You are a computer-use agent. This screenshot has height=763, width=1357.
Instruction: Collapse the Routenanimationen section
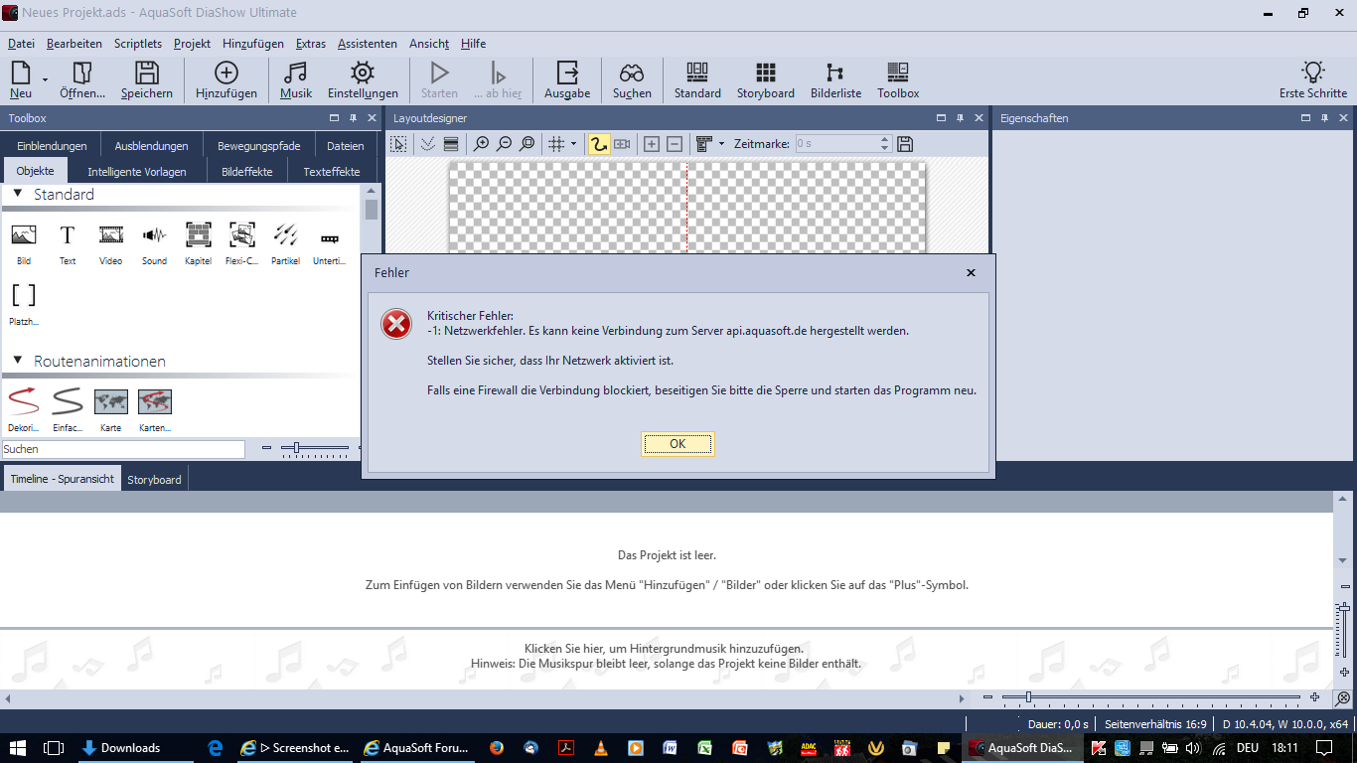(x=18, y=361)
